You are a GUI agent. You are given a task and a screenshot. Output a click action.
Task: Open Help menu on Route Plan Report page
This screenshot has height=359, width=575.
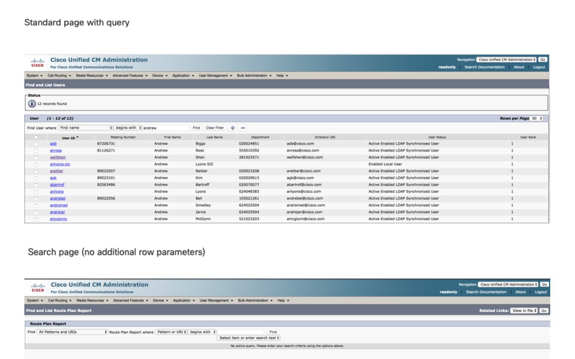click(283, 300)
